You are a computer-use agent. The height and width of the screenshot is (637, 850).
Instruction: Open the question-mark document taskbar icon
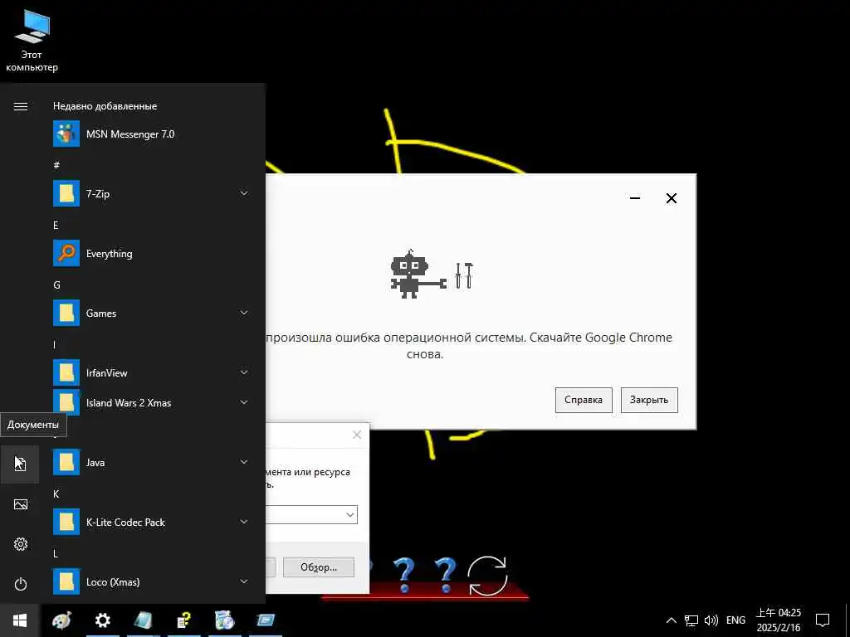click(x=184, y=620)
